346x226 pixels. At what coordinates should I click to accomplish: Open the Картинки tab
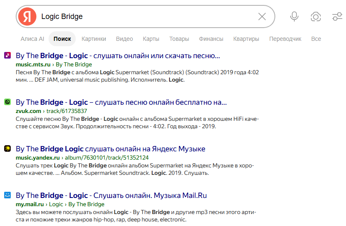tap(94, 39)
